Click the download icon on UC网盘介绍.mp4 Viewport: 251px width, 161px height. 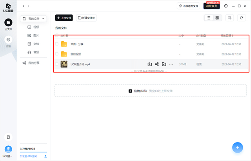click(x=150, y=64)
